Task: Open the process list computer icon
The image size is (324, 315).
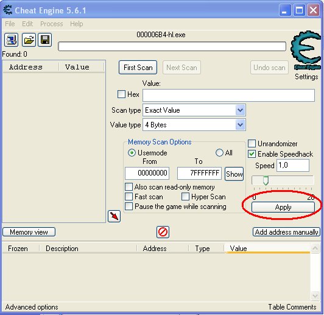Action: click(x=11, y=40)
